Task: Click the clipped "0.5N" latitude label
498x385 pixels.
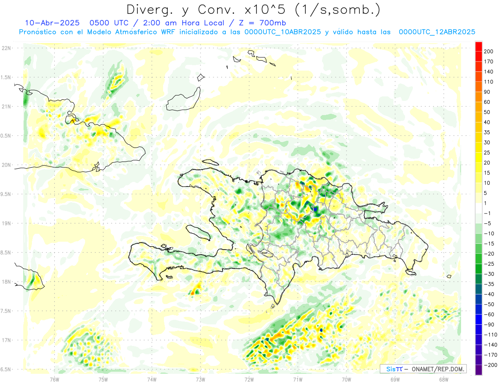Action: [x=6, y=136]
